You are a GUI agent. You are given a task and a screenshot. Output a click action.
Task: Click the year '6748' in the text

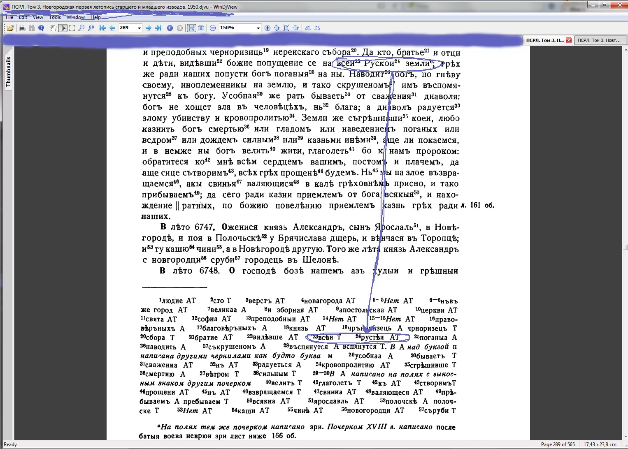pos(209,271)
